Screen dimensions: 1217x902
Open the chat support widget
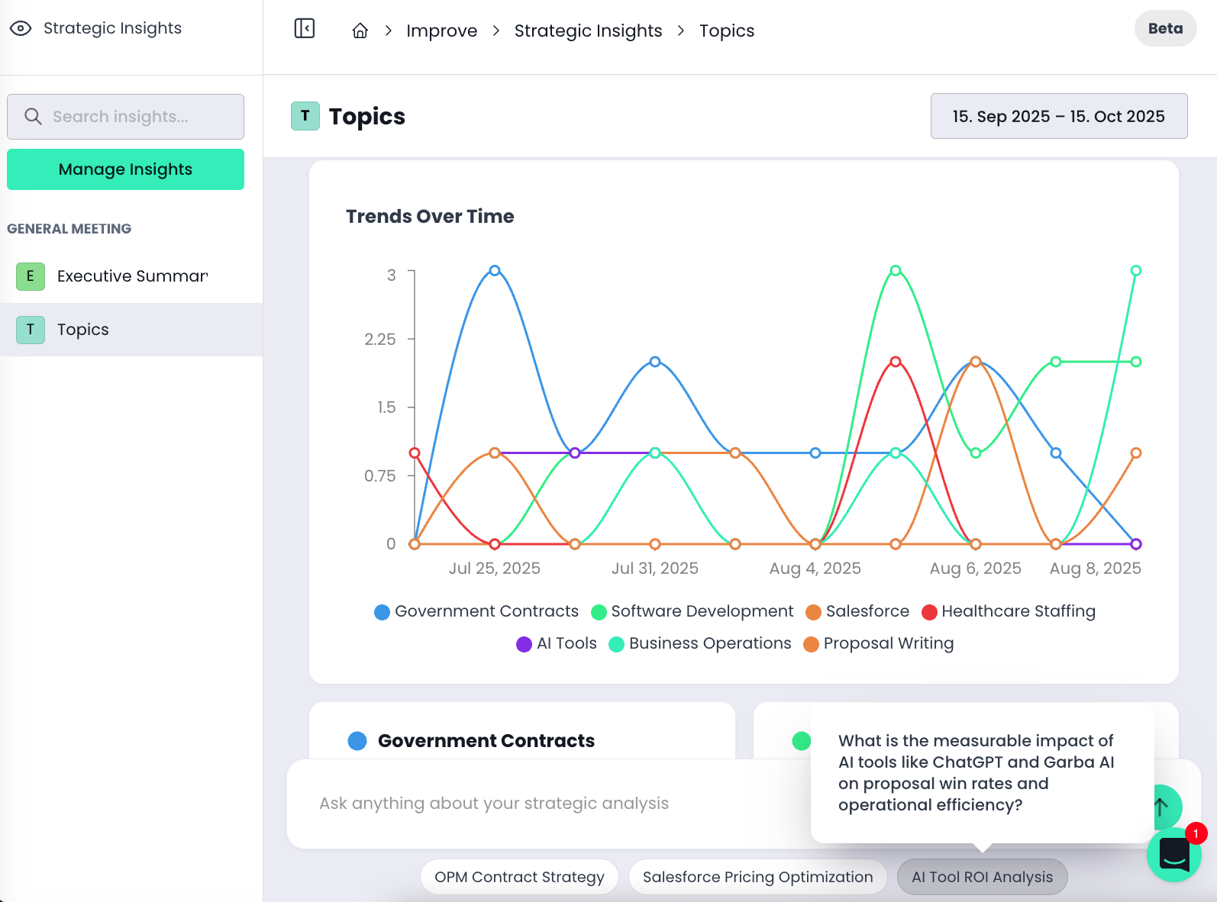tap(1173, 854)
